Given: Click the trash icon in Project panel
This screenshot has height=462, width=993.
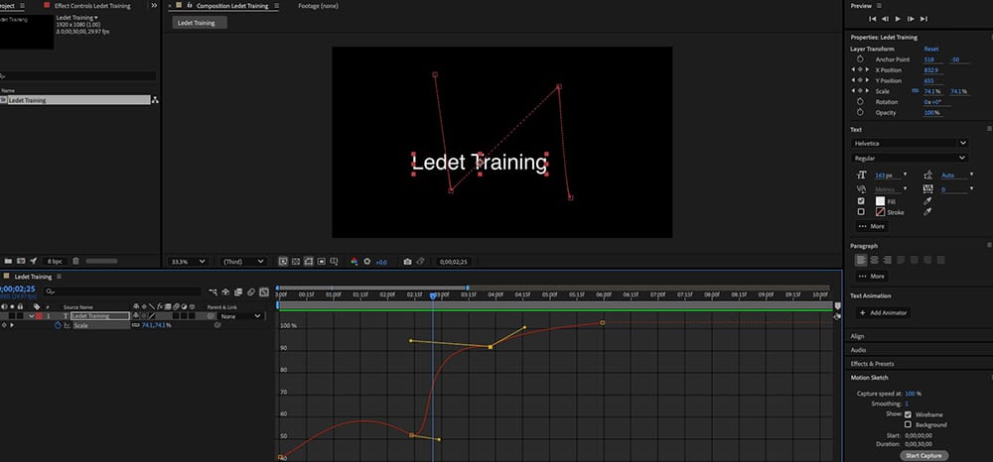Looking at the screenshot, I should pos(75,261).
